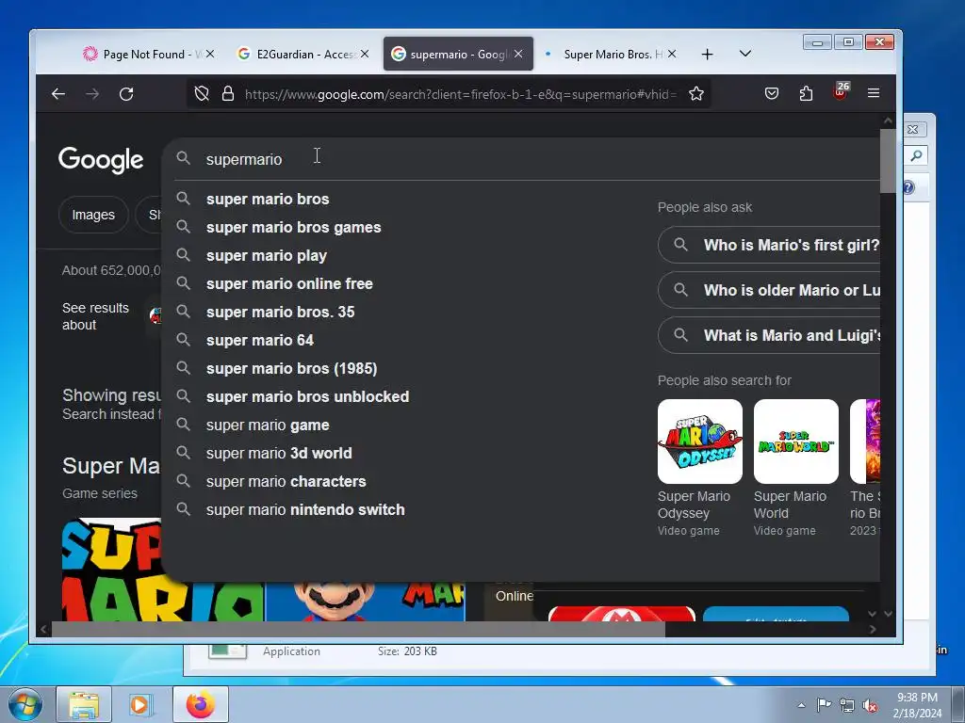Select suggestion 'super mario bros games'
This screenshot has width=965, height=723.
[294, 228]
